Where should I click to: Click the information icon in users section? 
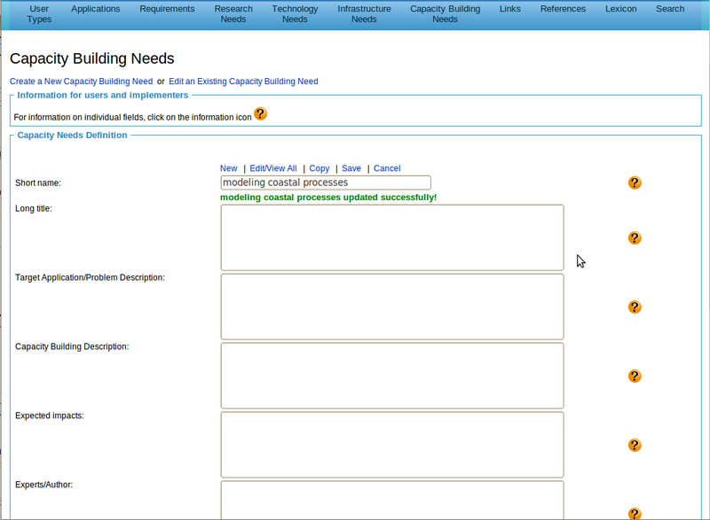click(260, 114)
